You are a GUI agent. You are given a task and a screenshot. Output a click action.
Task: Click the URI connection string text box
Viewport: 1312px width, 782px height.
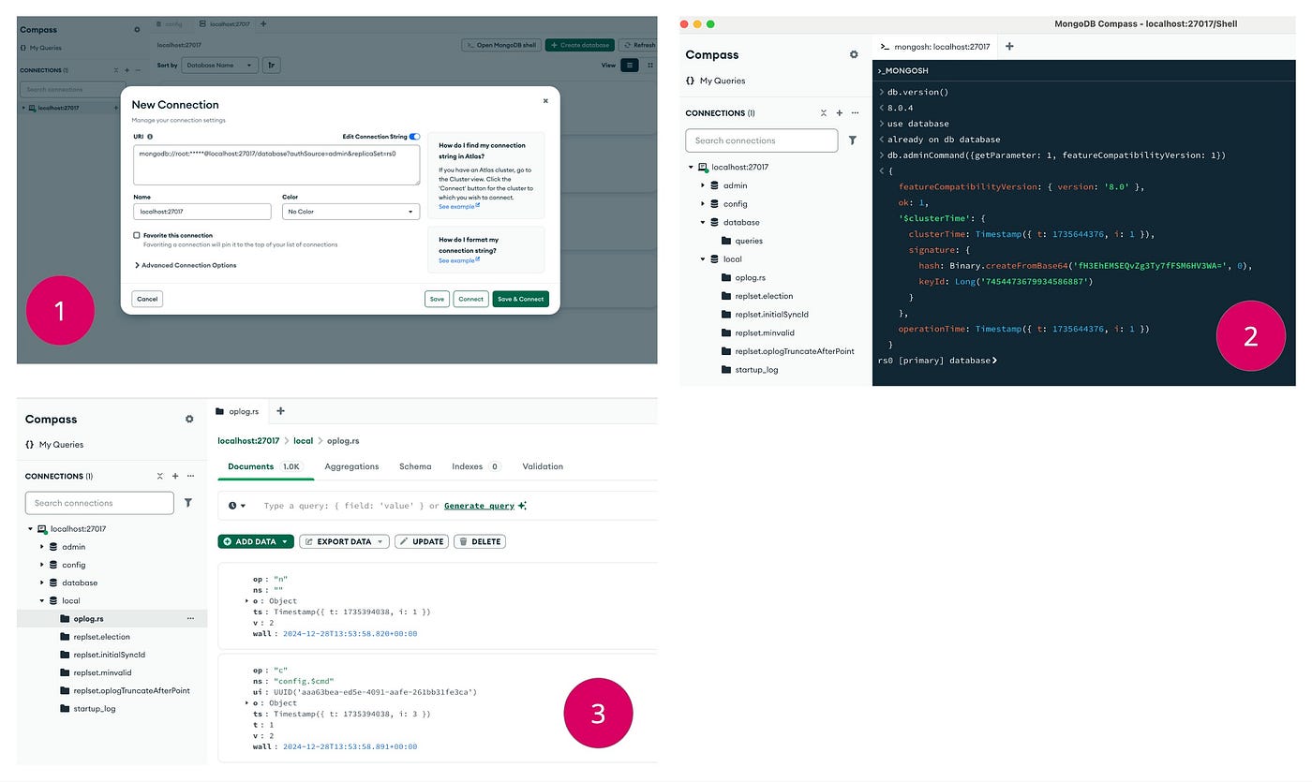point(276,164)
